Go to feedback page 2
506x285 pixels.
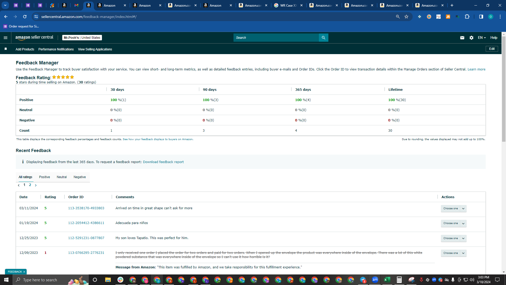30,185
